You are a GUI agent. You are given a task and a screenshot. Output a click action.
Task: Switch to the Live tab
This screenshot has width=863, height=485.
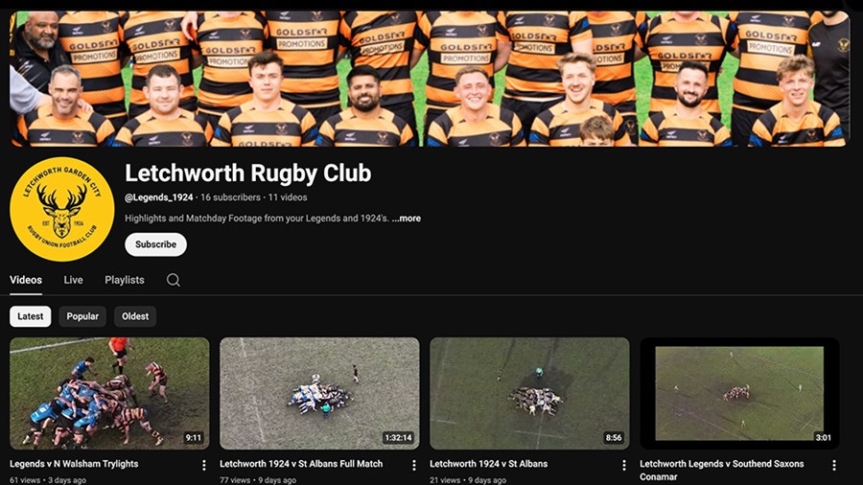click(x=74, y=280)
